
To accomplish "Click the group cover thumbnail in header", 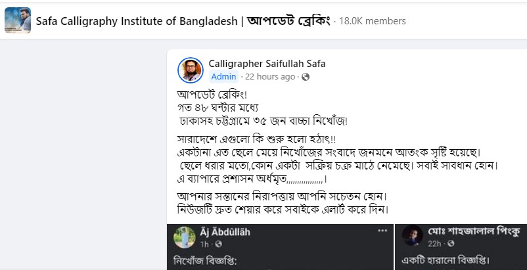I will [18, 20].
